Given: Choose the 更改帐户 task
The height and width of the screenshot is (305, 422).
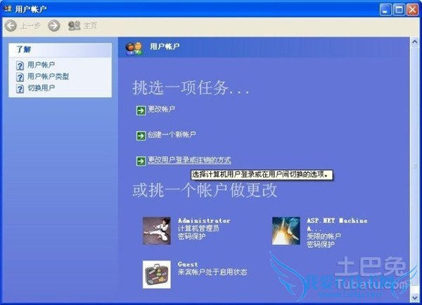Looking at the screenshot, I should click(161, 109).
